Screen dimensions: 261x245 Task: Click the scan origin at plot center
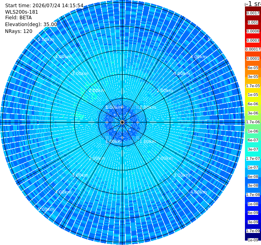pyautogui.click(x=122, y=122)
